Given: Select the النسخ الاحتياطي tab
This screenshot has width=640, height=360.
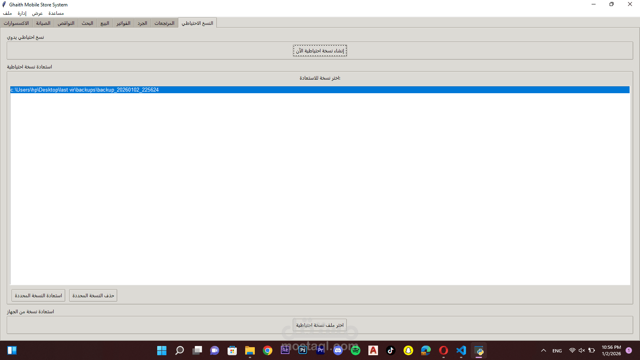Looking at the screenshot, I should pos(198,23).
